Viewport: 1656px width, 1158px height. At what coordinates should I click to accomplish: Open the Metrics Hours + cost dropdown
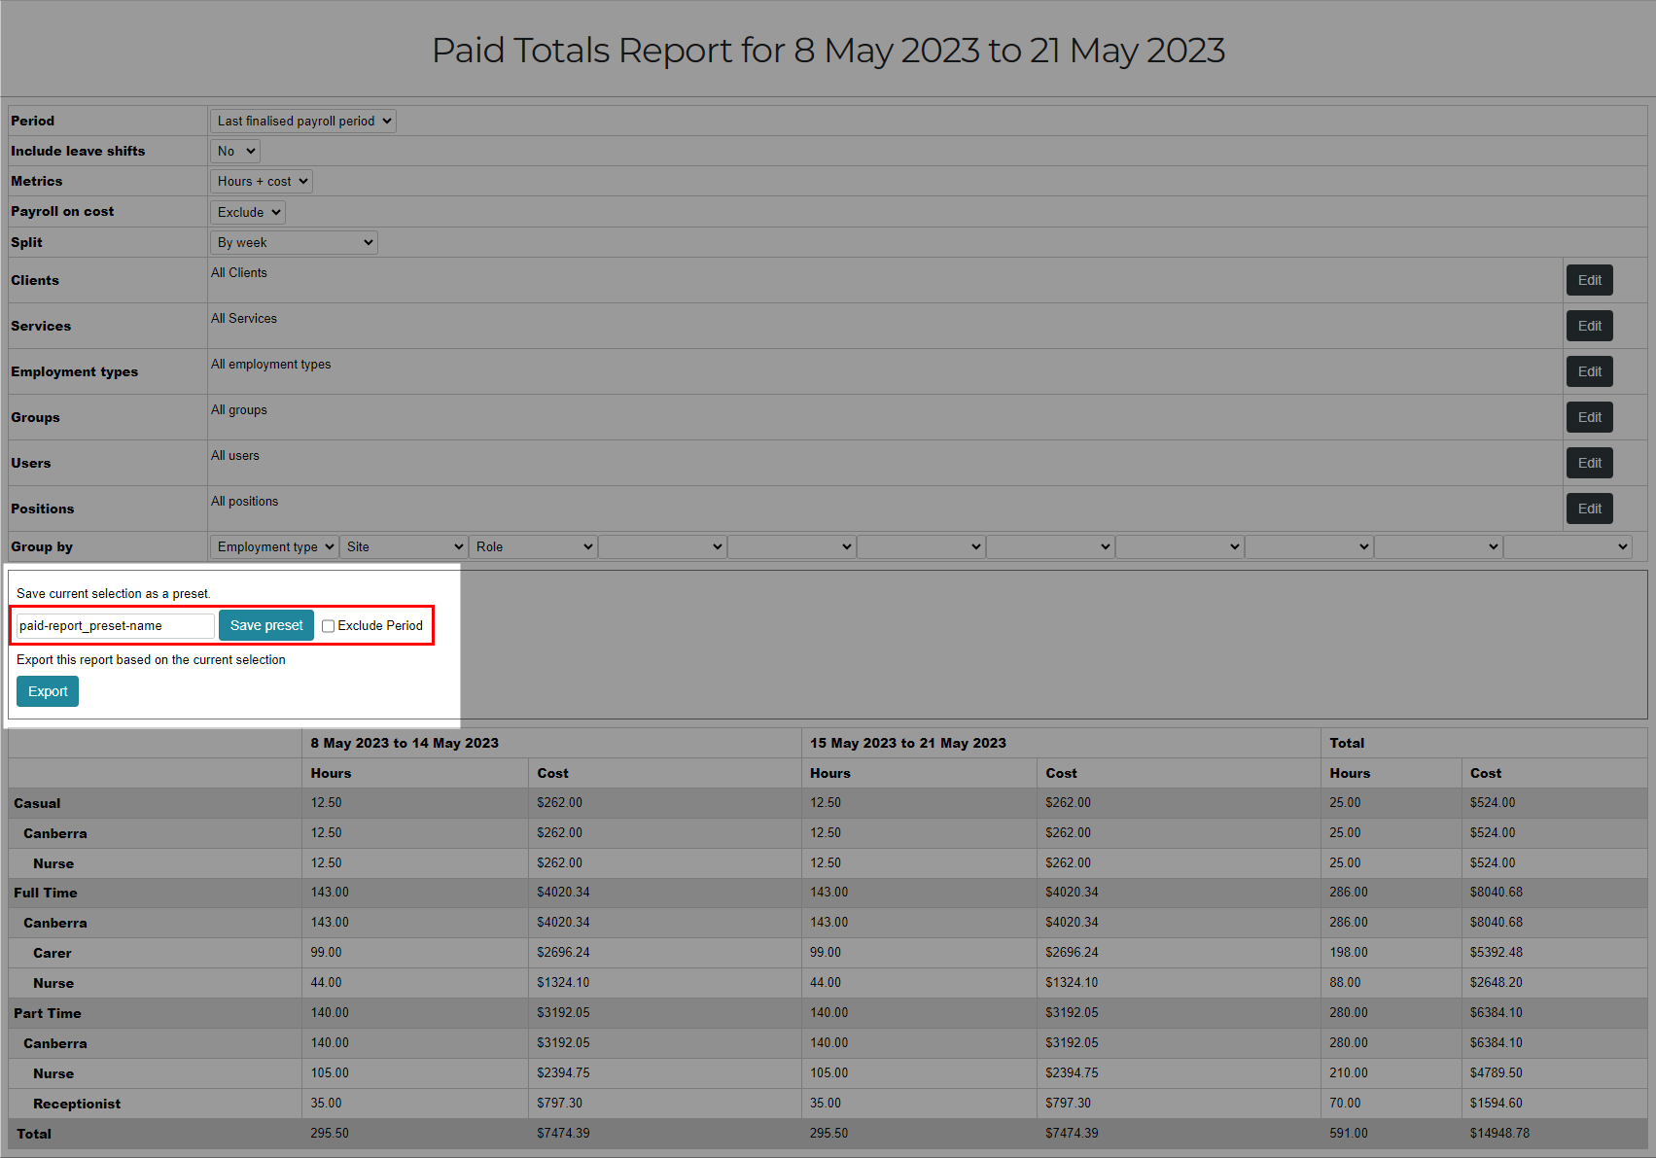pyautogui.click(x=262, y=181)
